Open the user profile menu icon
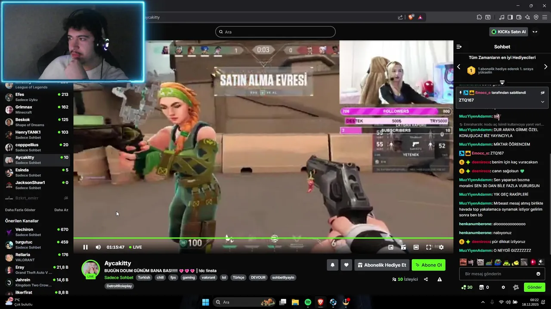551x309 pixels. [535, 32]
